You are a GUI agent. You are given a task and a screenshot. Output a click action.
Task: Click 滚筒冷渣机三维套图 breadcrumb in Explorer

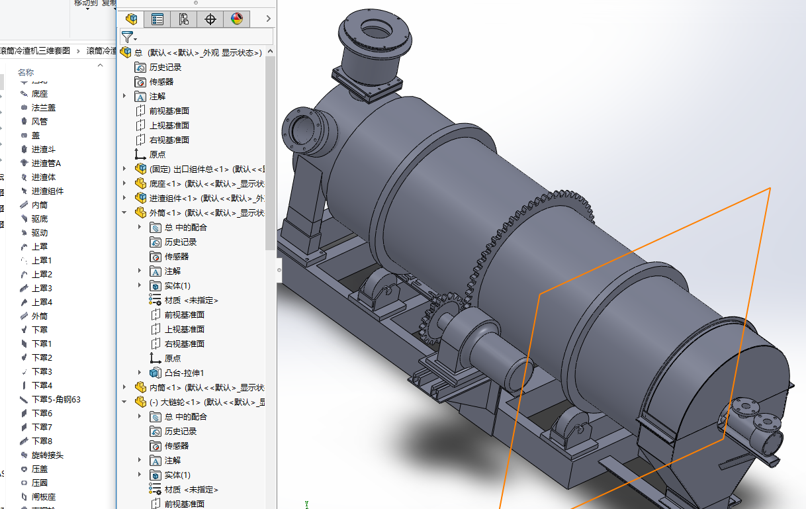click(x=35, y=51)
